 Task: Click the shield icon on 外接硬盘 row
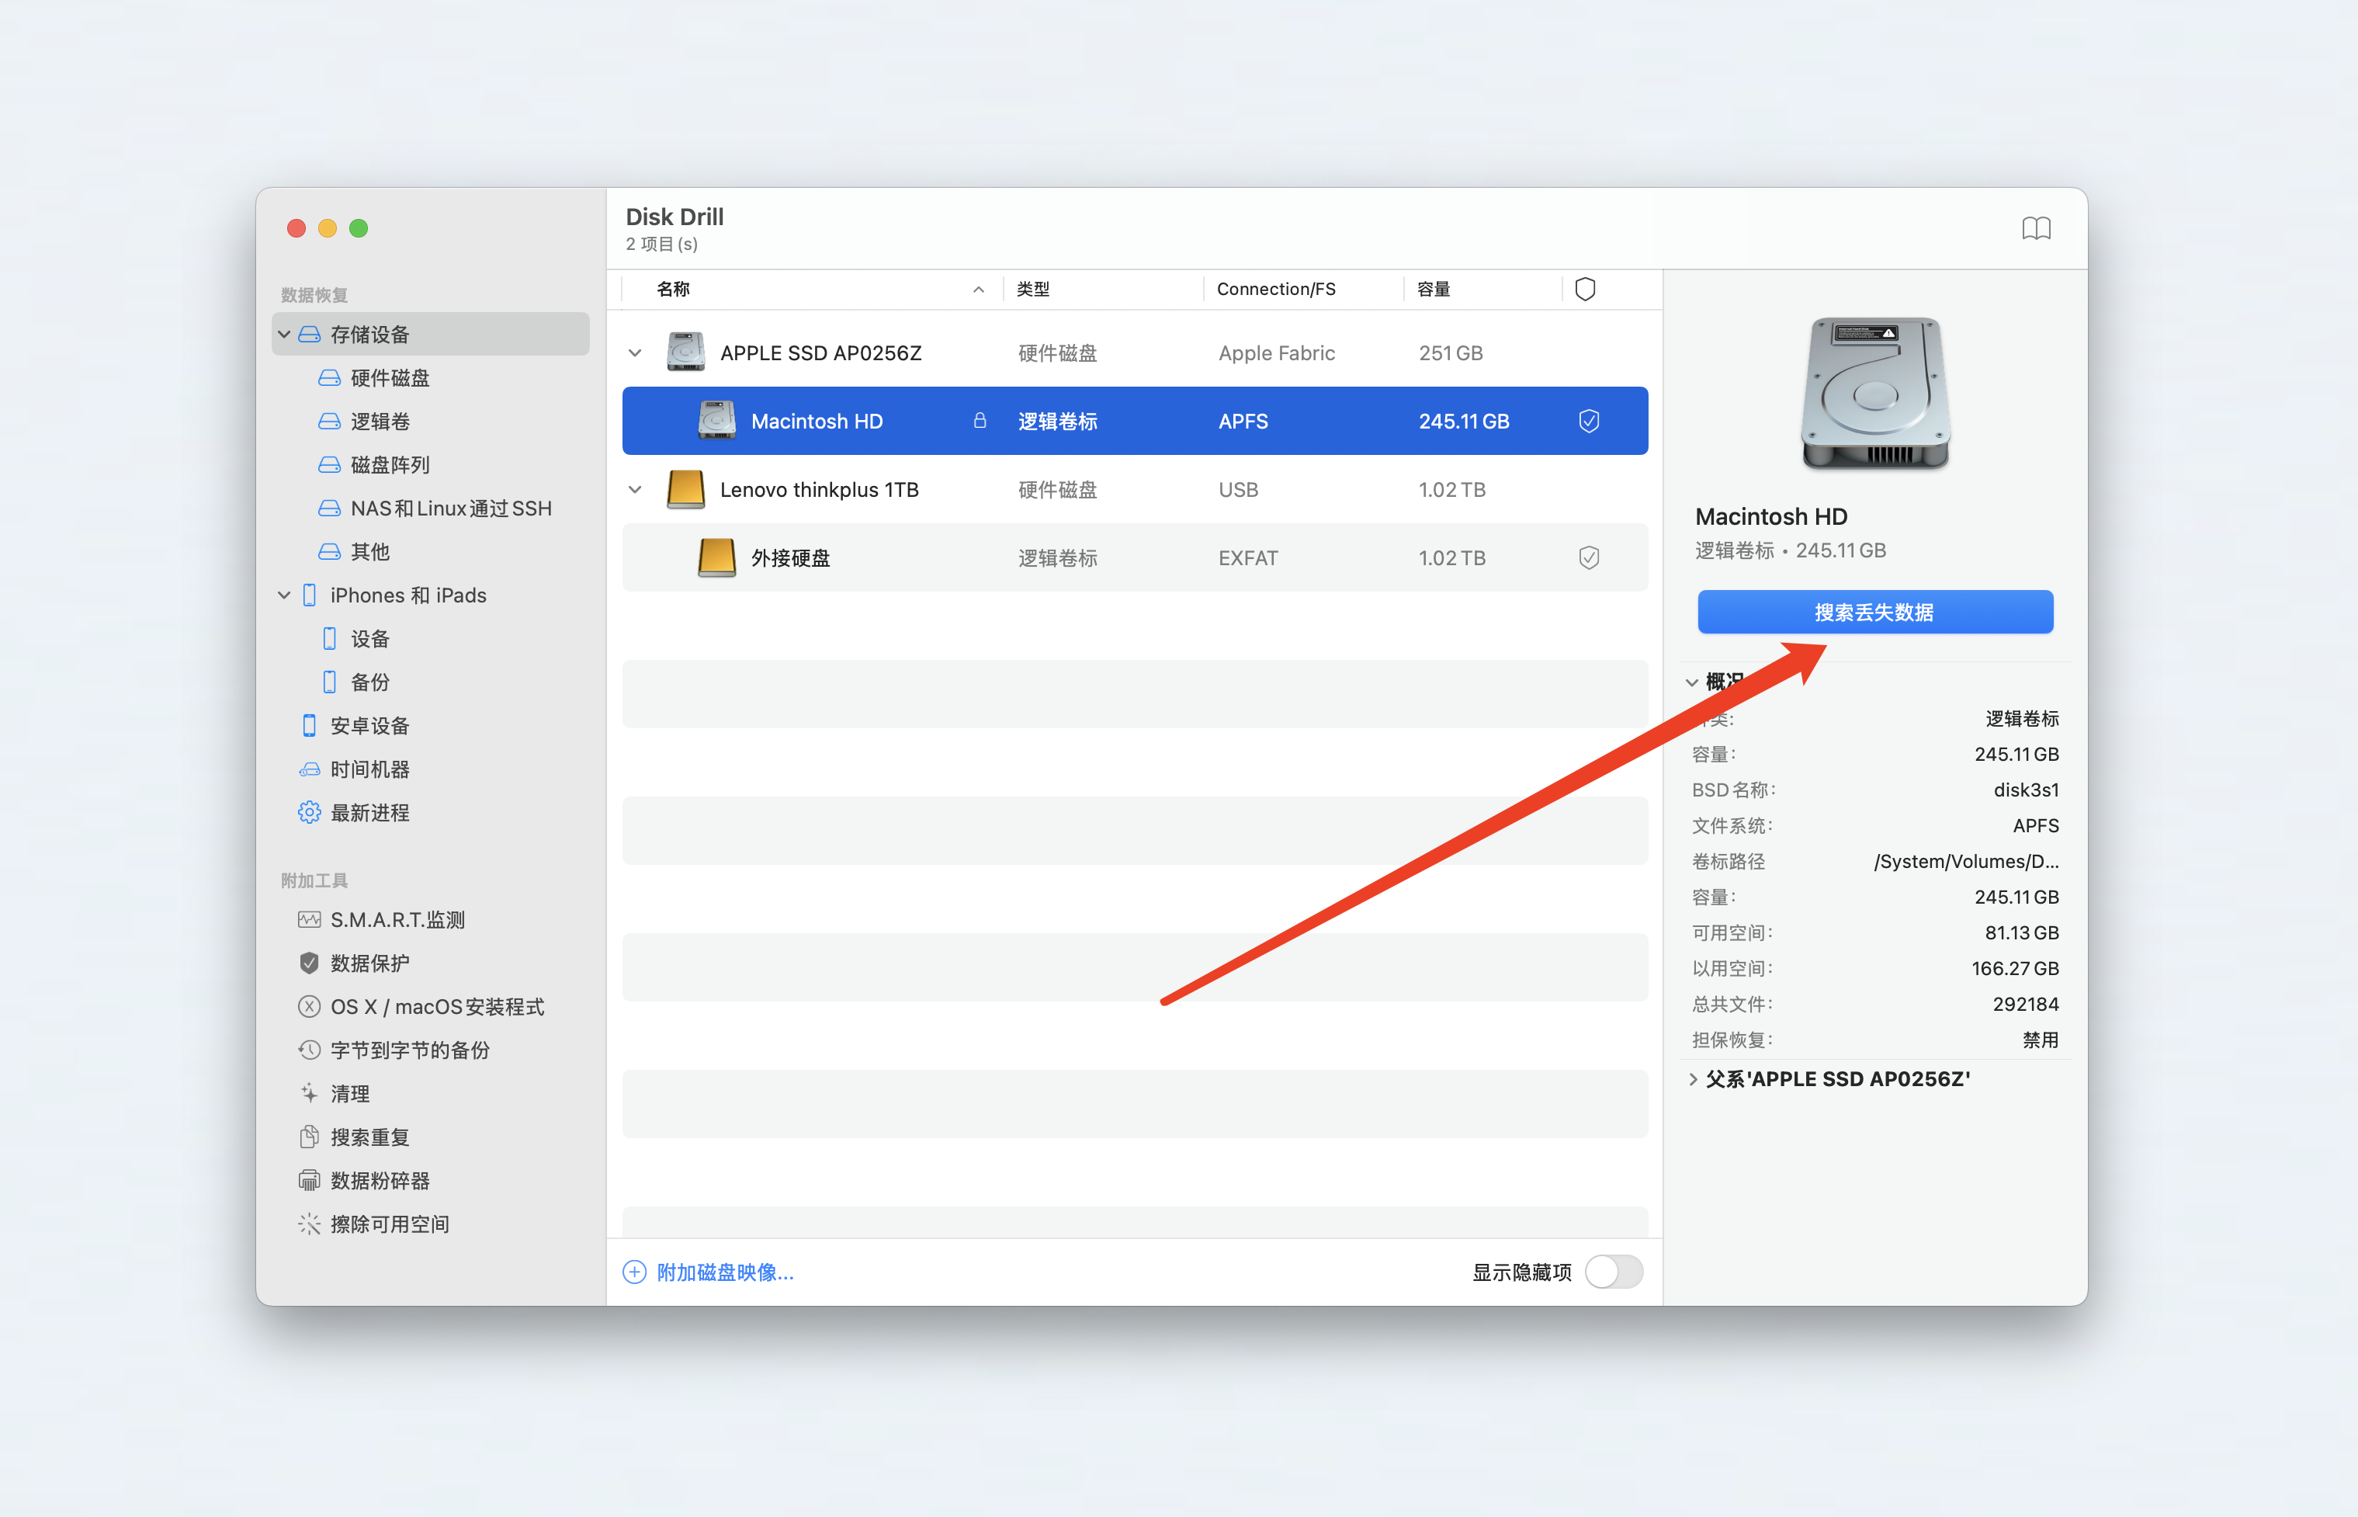1588,557
